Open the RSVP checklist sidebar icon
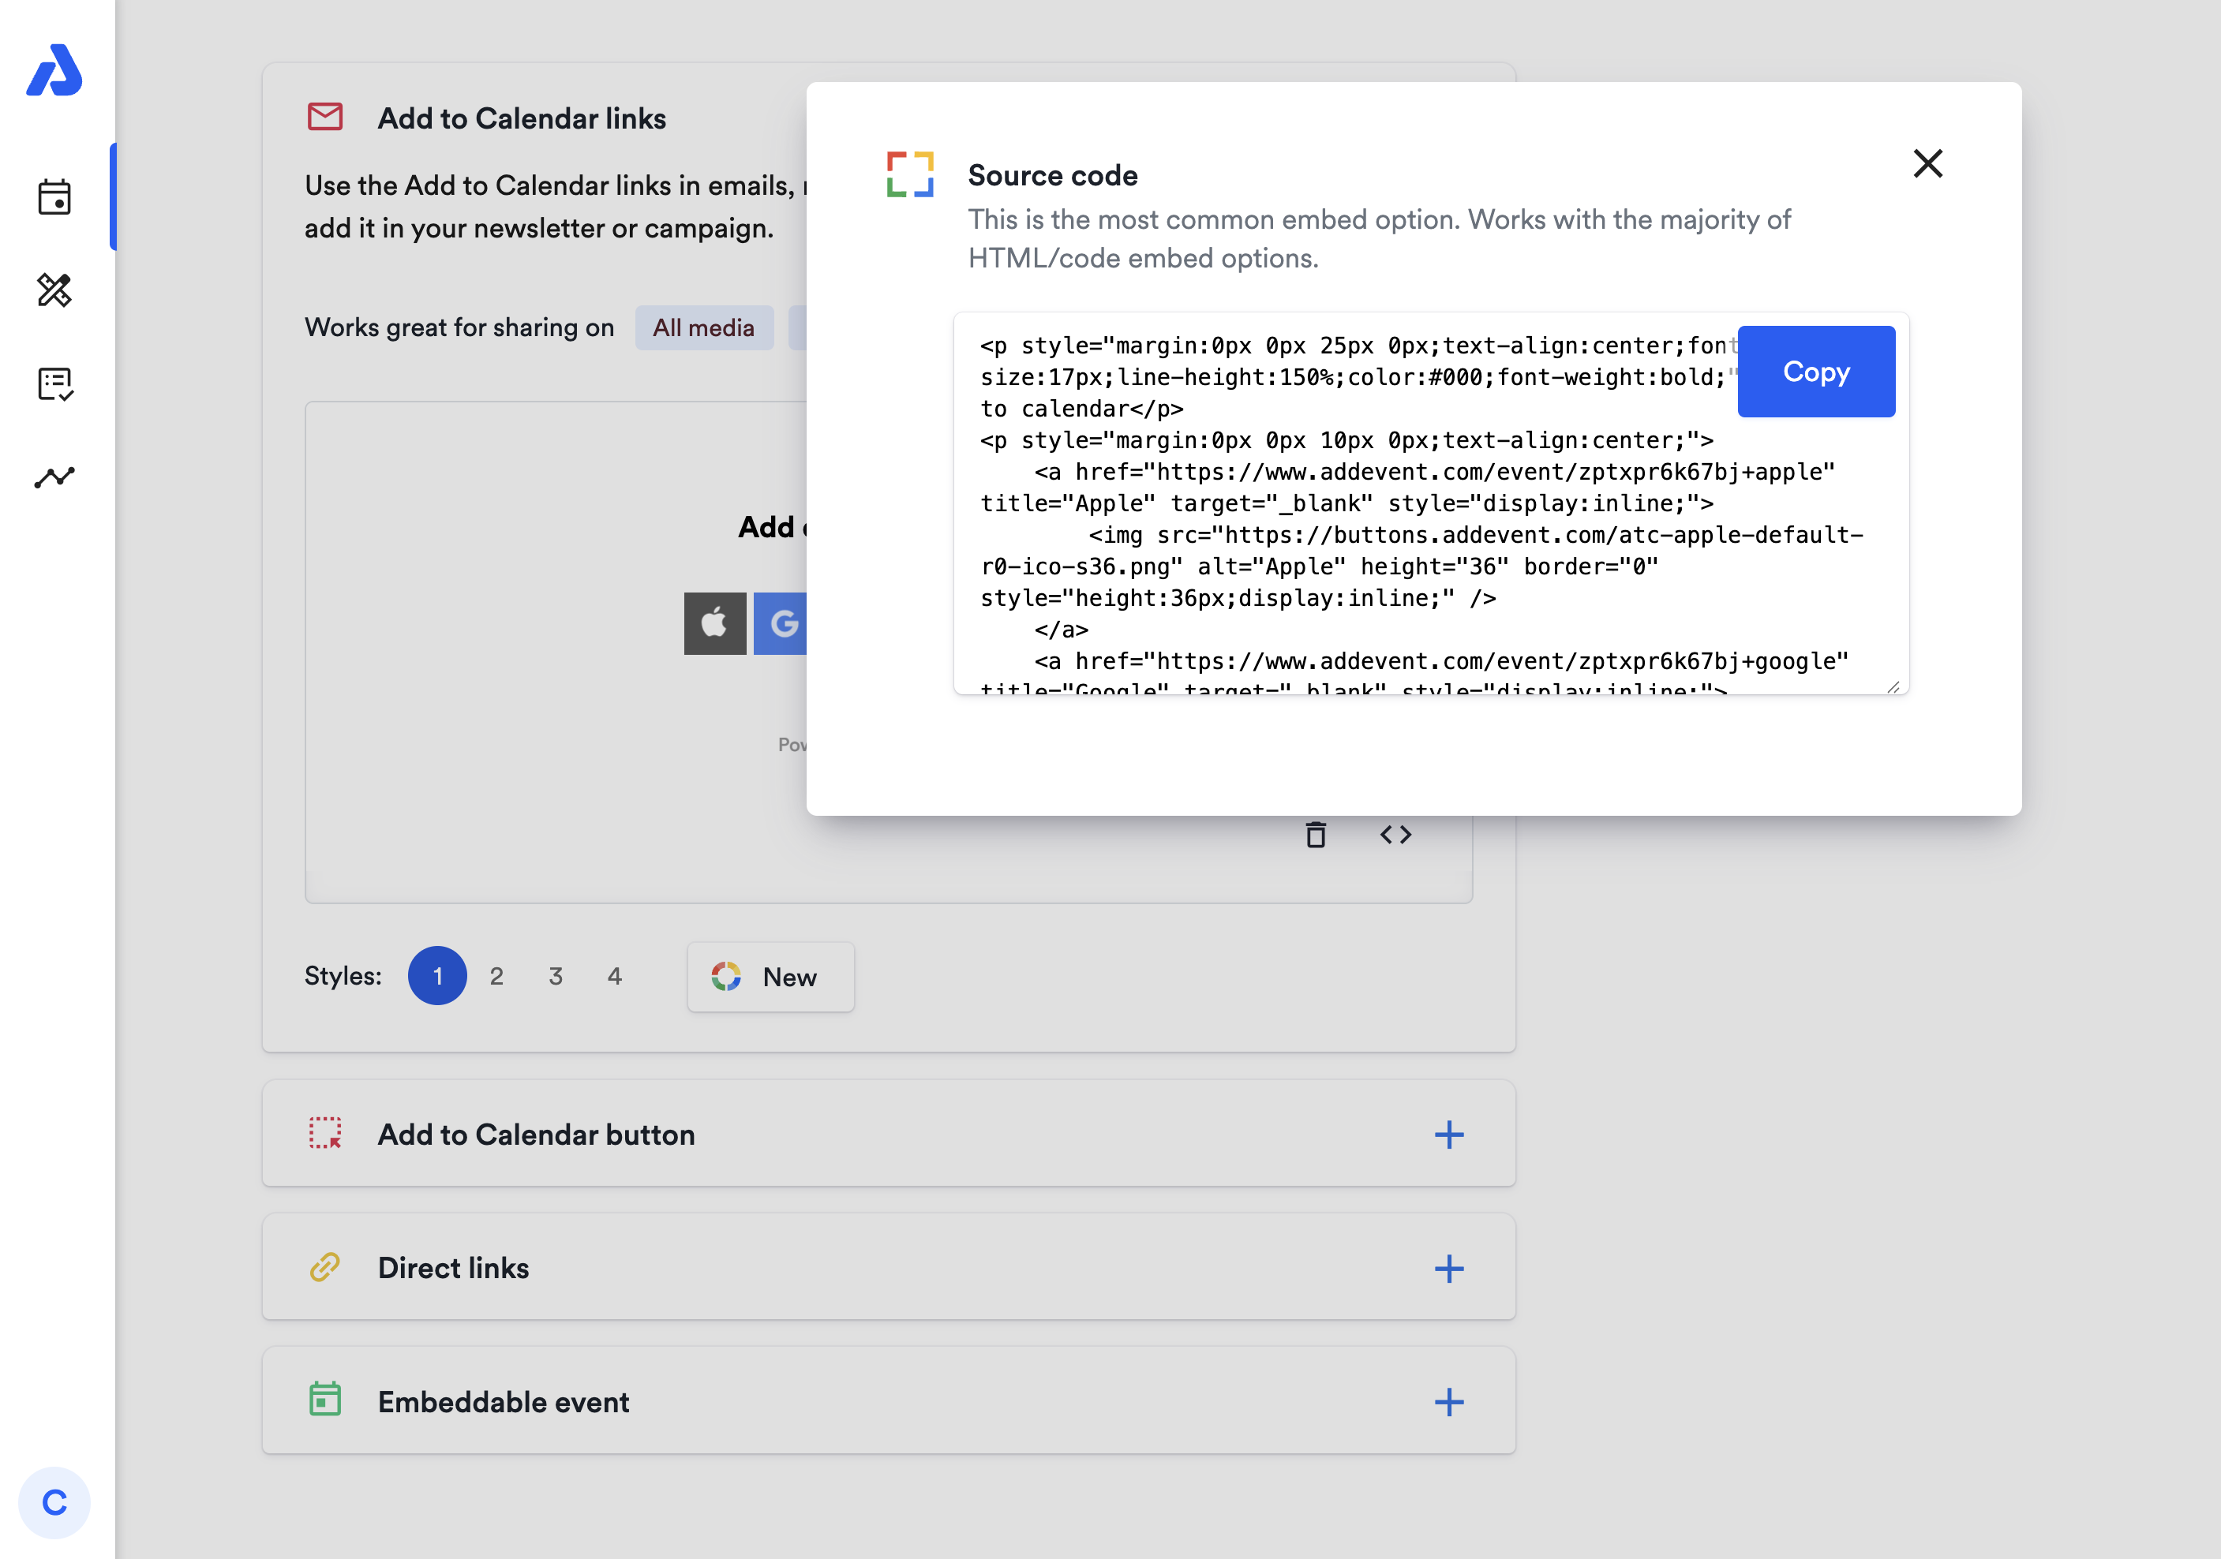 pos(54,384)
